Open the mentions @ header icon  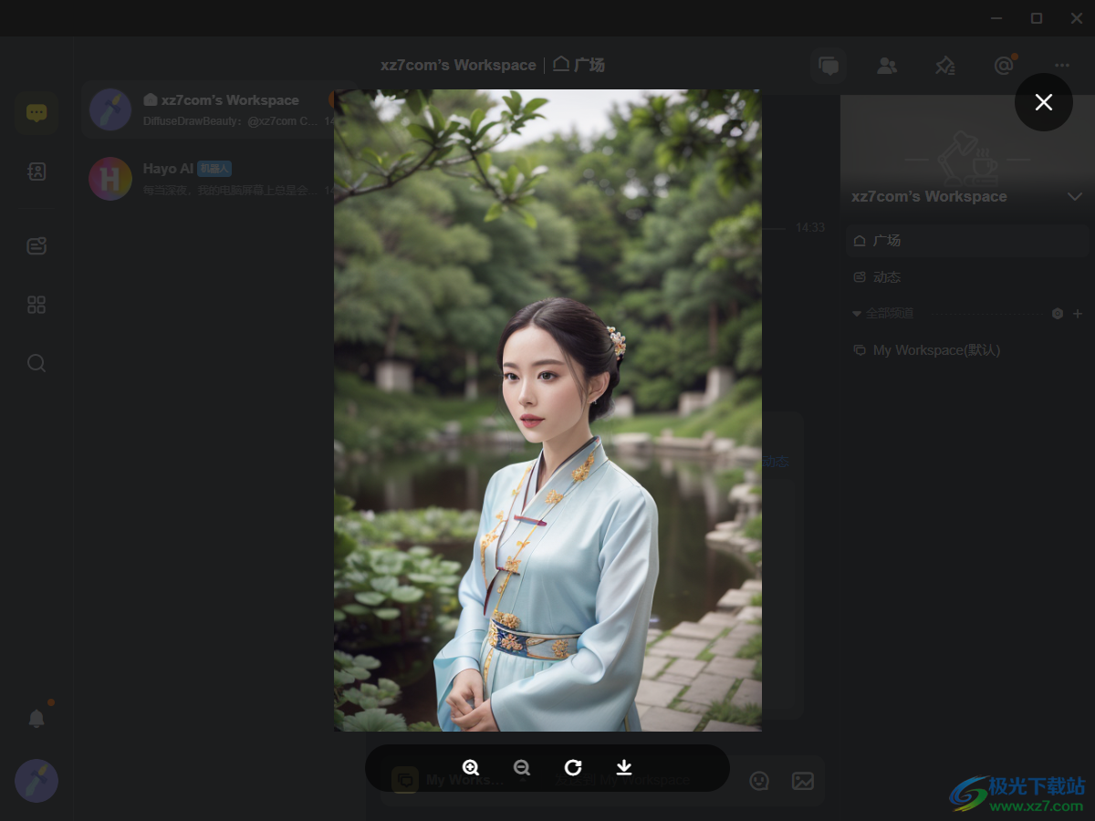pos(1004,66)
